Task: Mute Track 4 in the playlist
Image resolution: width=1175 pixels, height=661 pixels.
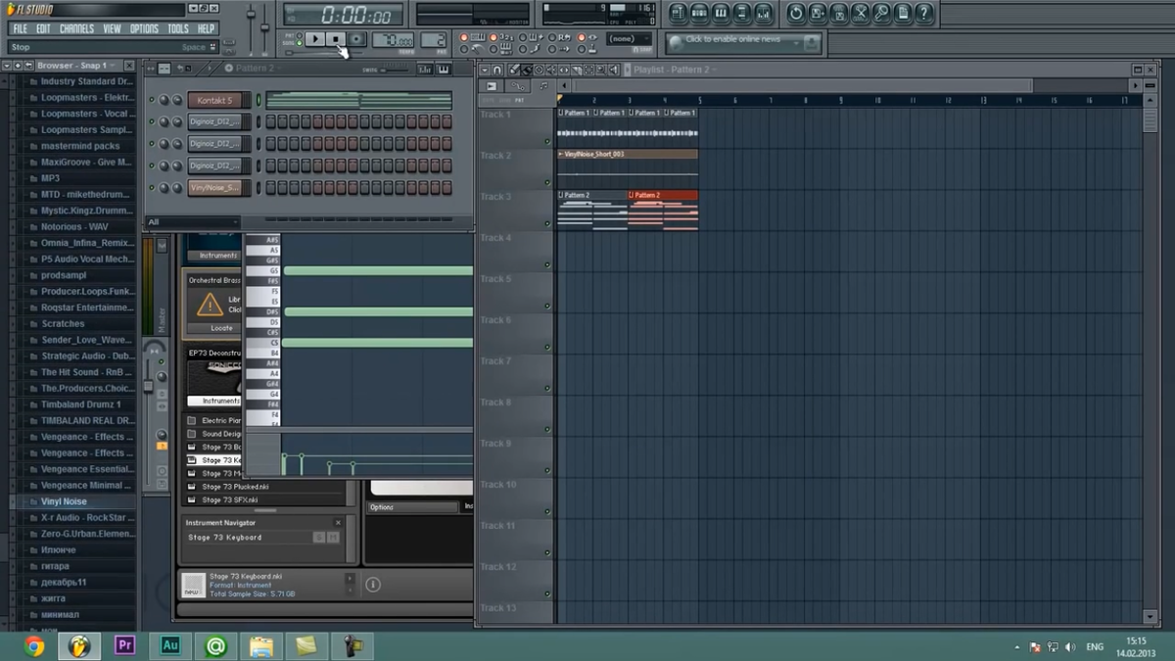Action: [x=548, y=265]
